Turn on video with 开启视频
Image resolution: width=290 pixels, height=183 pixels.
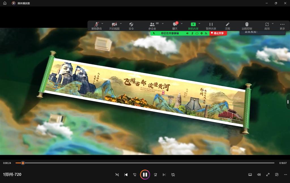pyautogui.click(x=114, y=25)
